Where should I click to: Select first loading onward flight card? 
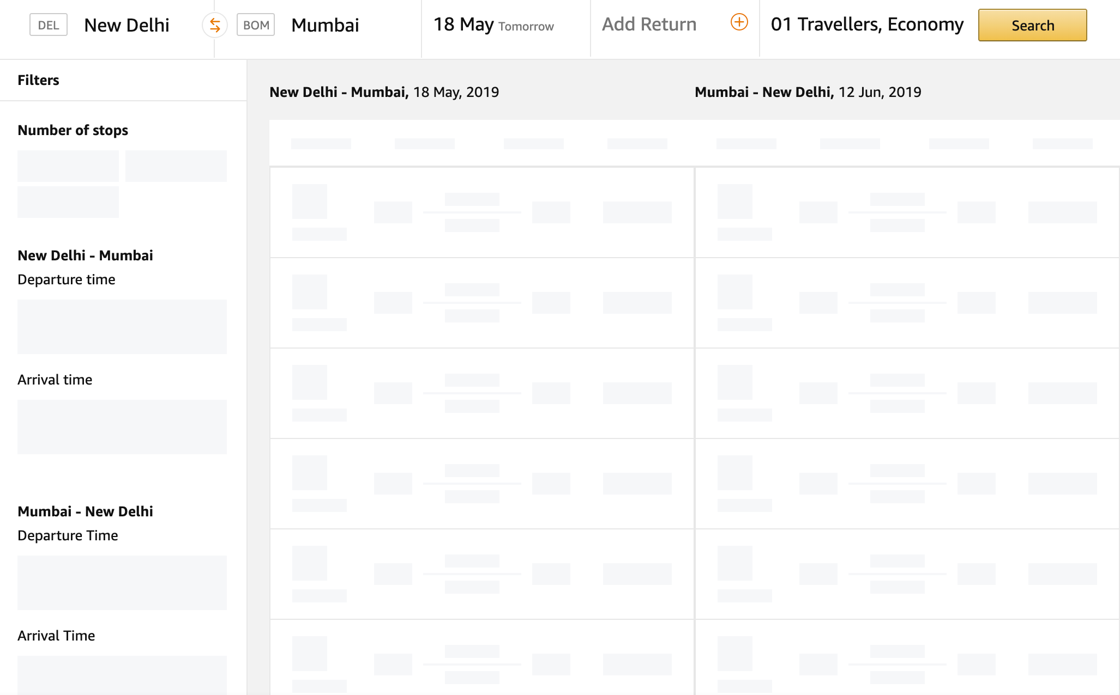[481, 212]
